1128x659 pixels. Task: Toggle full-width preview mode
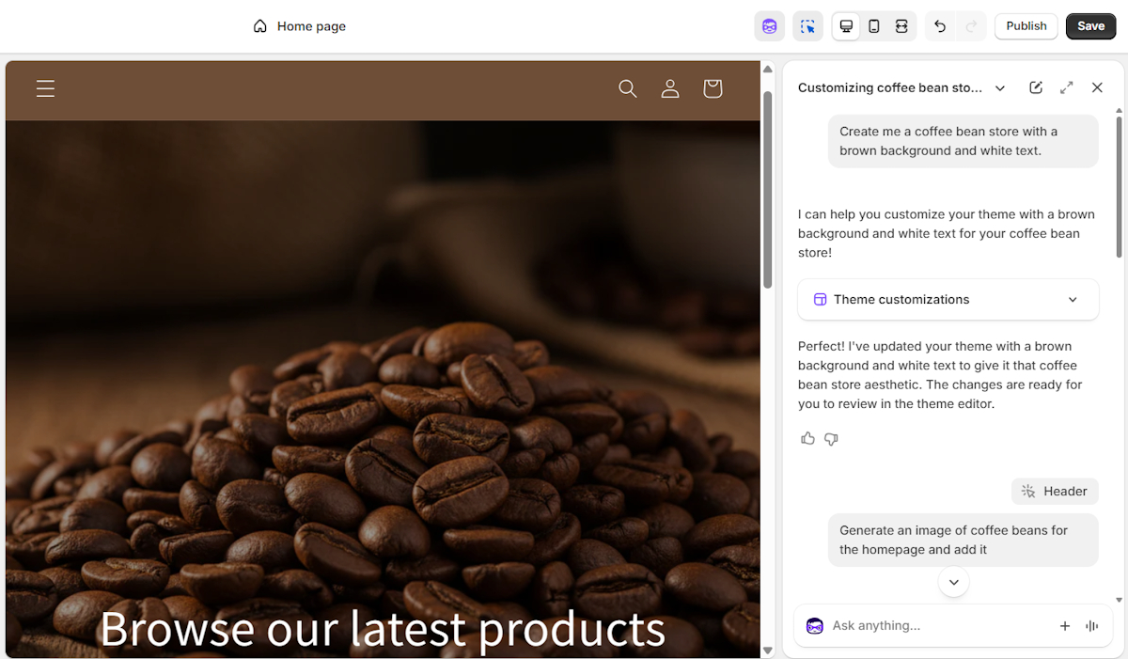[x=901, y=25]
